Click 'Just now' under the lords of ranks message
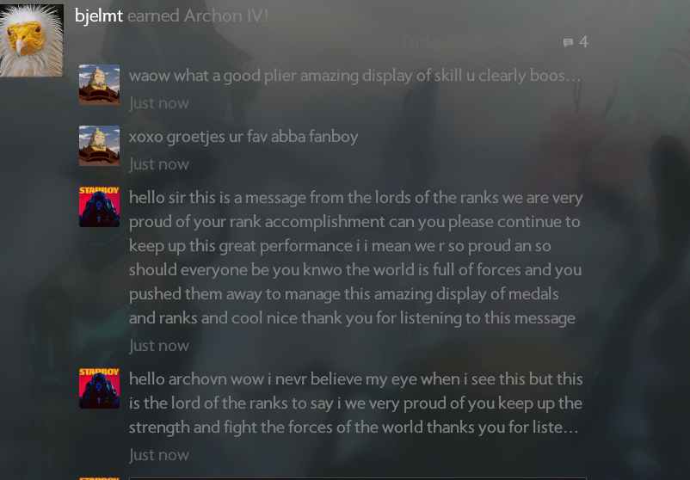 pos(159,347)
